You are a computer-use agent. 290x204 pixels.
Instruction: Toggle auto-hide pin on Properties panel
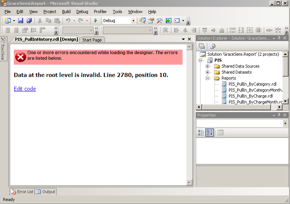(279, 115)
